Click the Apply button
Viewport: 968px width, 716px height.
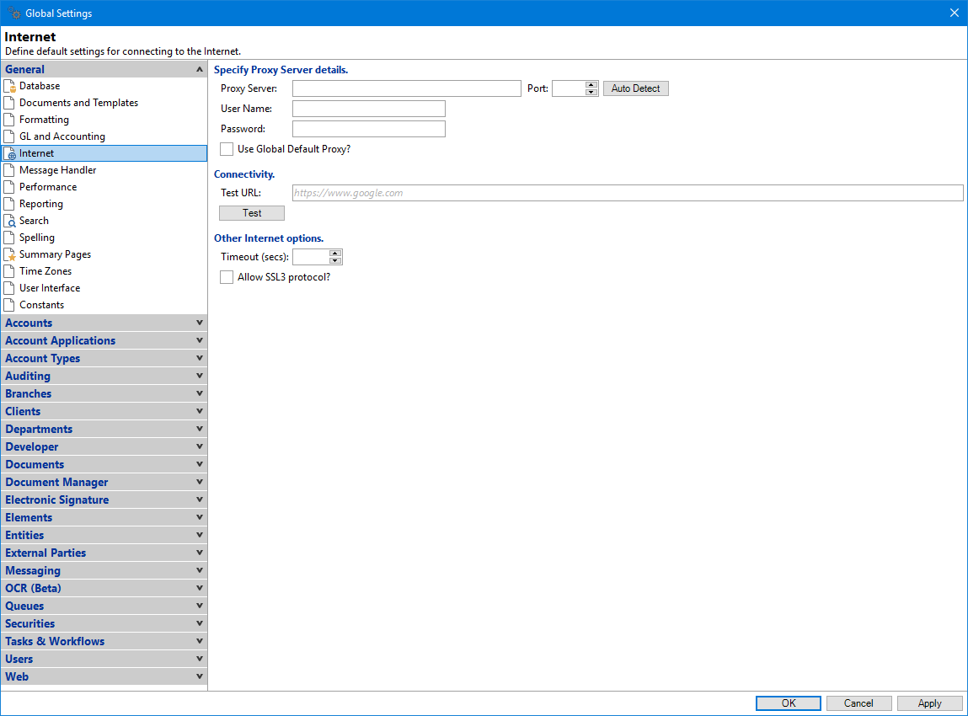pos(930,703)
